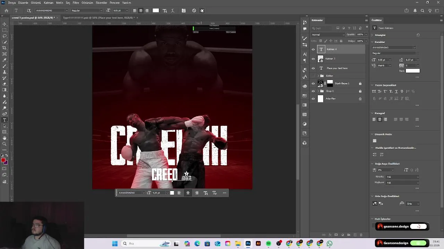Switch to Type111111111.psb document tab
This screenshot has width=444, height=249.
tap(99, 18)
